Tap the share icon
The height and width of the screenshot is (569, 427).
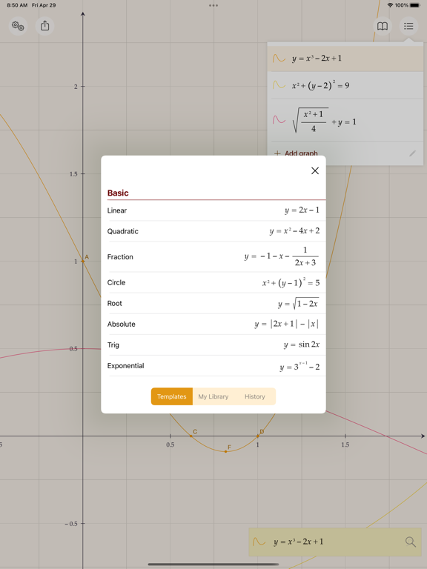pos(44,26)
